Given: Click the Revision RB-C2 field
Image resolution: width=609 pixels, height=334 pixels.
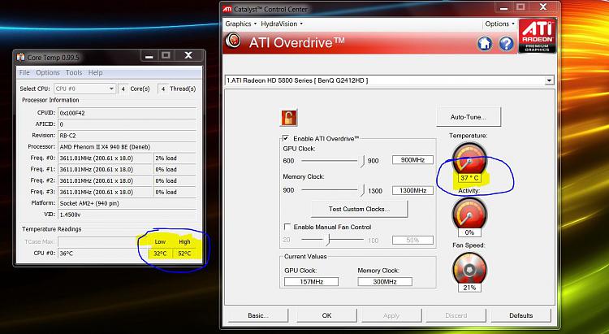Looking at the screenshot, I should coord(127,136).
